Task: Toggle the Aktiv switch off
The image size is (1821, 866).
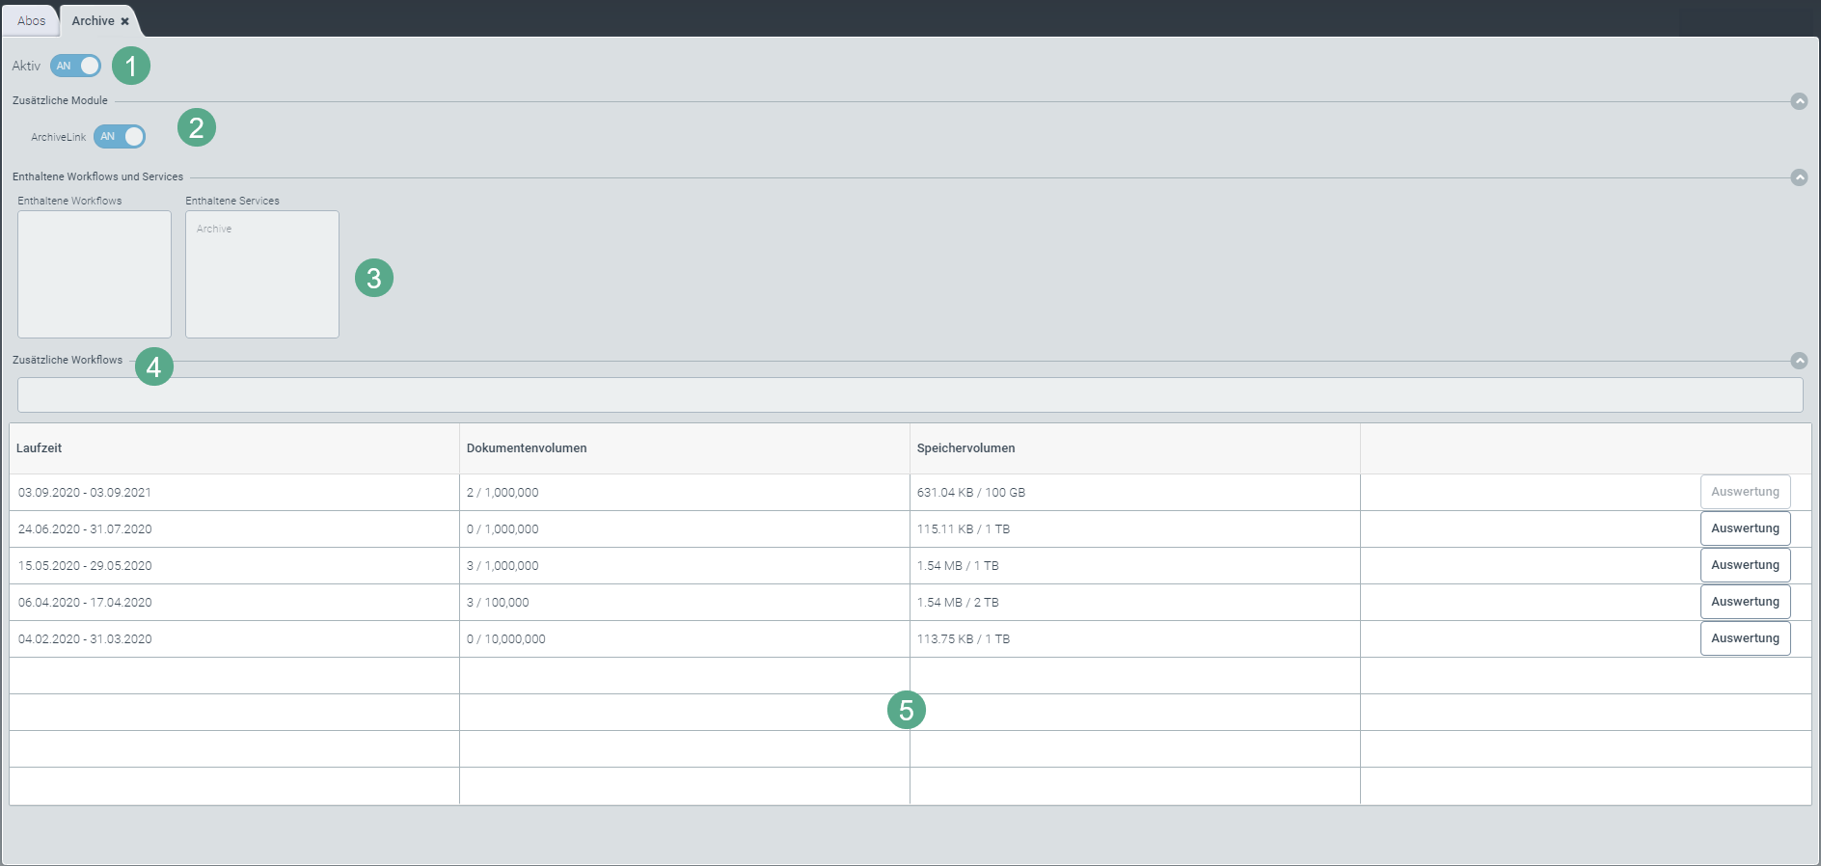Action: click(76, 66)
